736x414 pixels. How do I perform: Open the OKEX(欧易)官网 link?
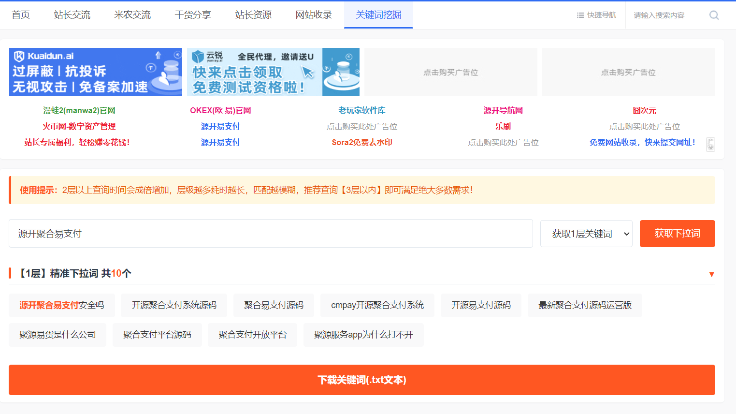tap(220, 111)
